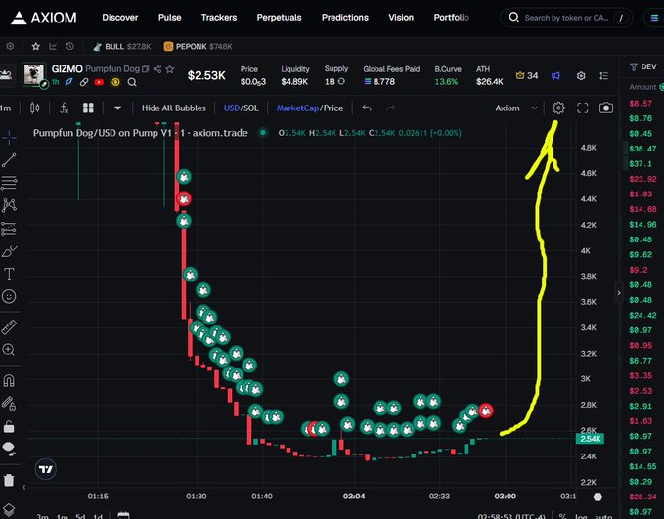Select the horizontal lines Fibonacci tool

coord(9,183)
